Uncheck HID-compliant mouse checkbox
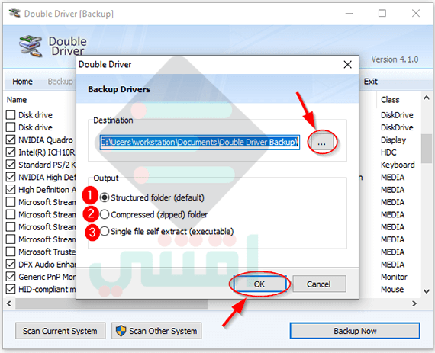Screen dimensions: 435x353 11,289
